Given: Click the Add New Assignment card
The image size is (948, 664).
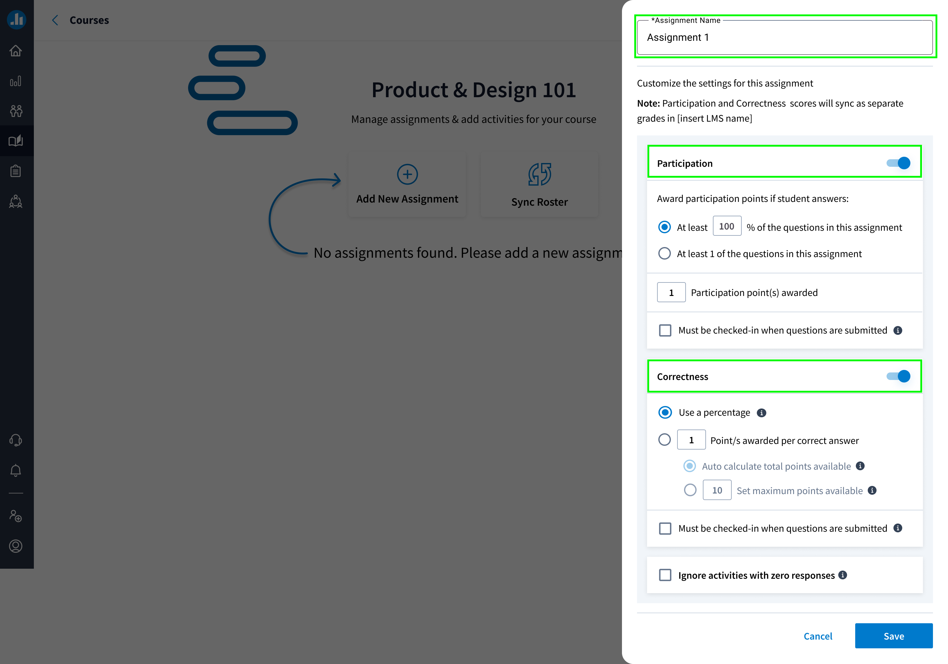Looking at the screenshot, I should click(x=407, y=184).
